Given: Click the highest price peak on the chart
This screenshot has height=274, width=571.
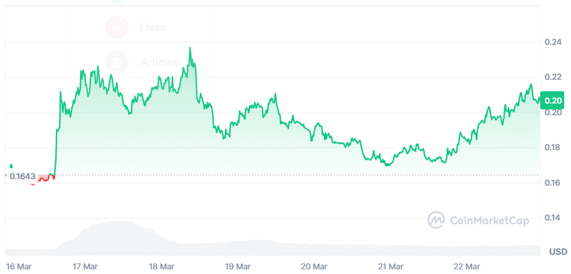Looking at the screenshot, I should 190,48.
